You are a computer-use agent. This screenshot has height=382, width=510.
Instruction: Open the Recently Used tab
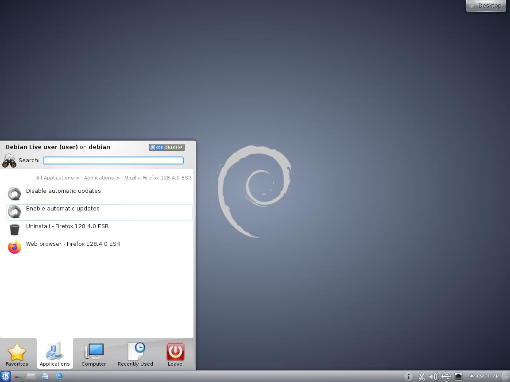135,355
